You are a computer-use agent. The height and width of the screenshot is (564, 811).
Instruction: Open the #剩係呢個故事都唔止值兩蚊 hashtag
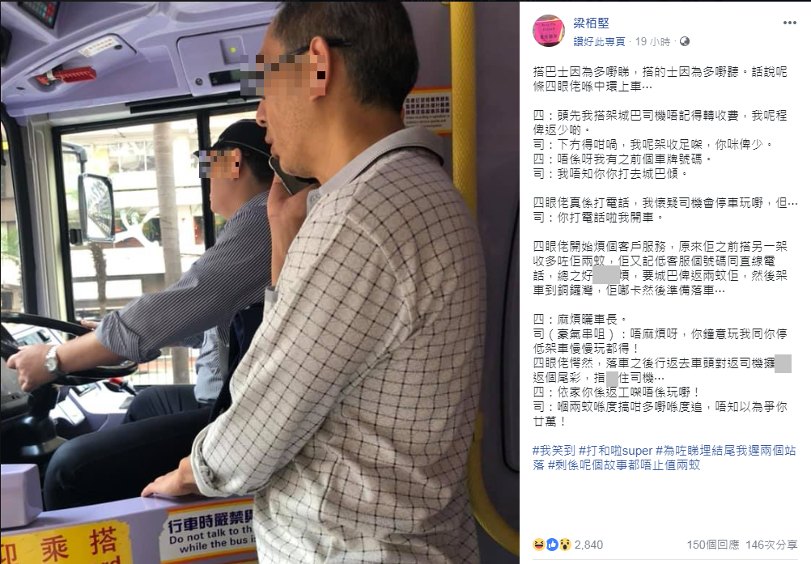(x=624, y=464)
